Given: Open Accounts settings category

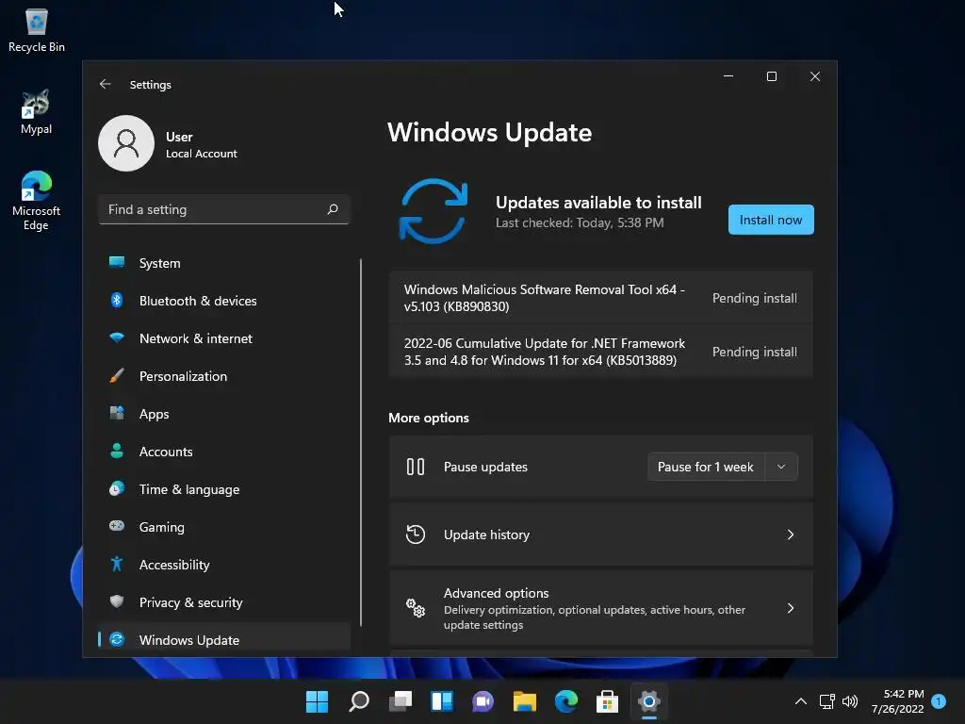Looking at the screenshot, I should pyautogui.click(x=224, y=452).
